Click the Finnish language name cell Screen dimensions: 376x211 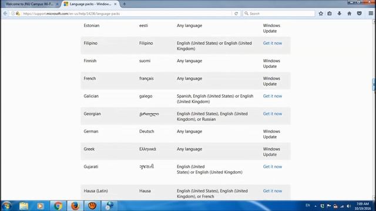[x=90, y=61]
